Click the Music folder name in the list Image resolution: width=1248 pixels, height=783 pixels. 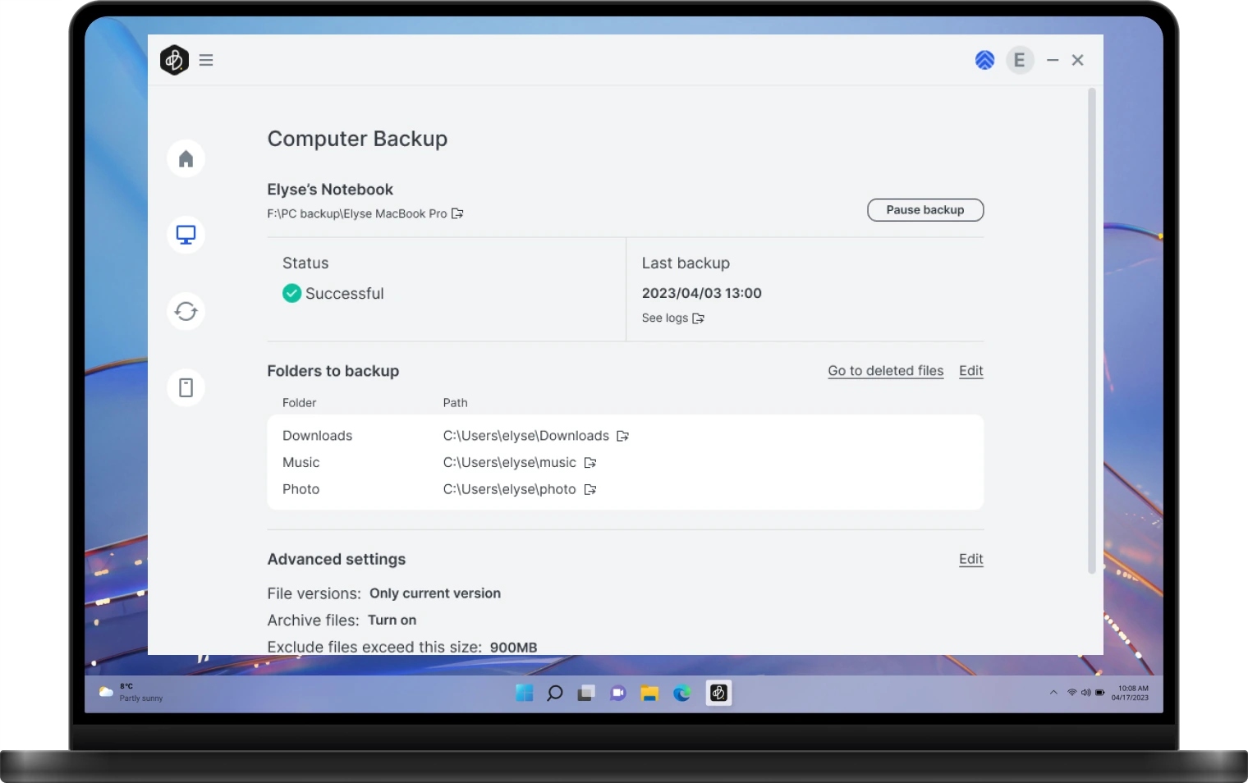(301, 463)
